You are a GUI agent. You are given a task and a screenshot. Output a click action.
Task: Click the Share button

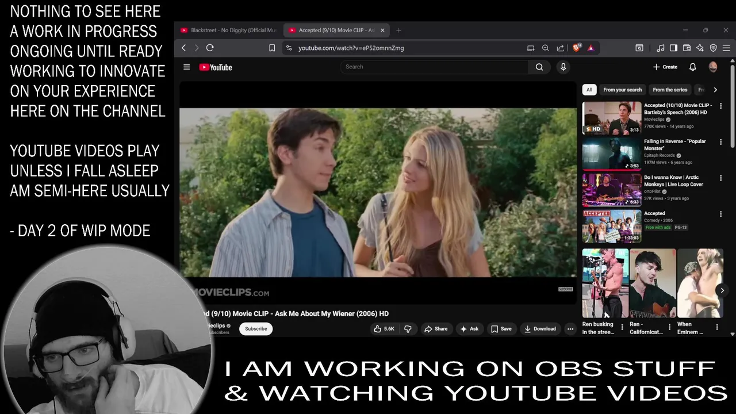click(x=435, y=329)
